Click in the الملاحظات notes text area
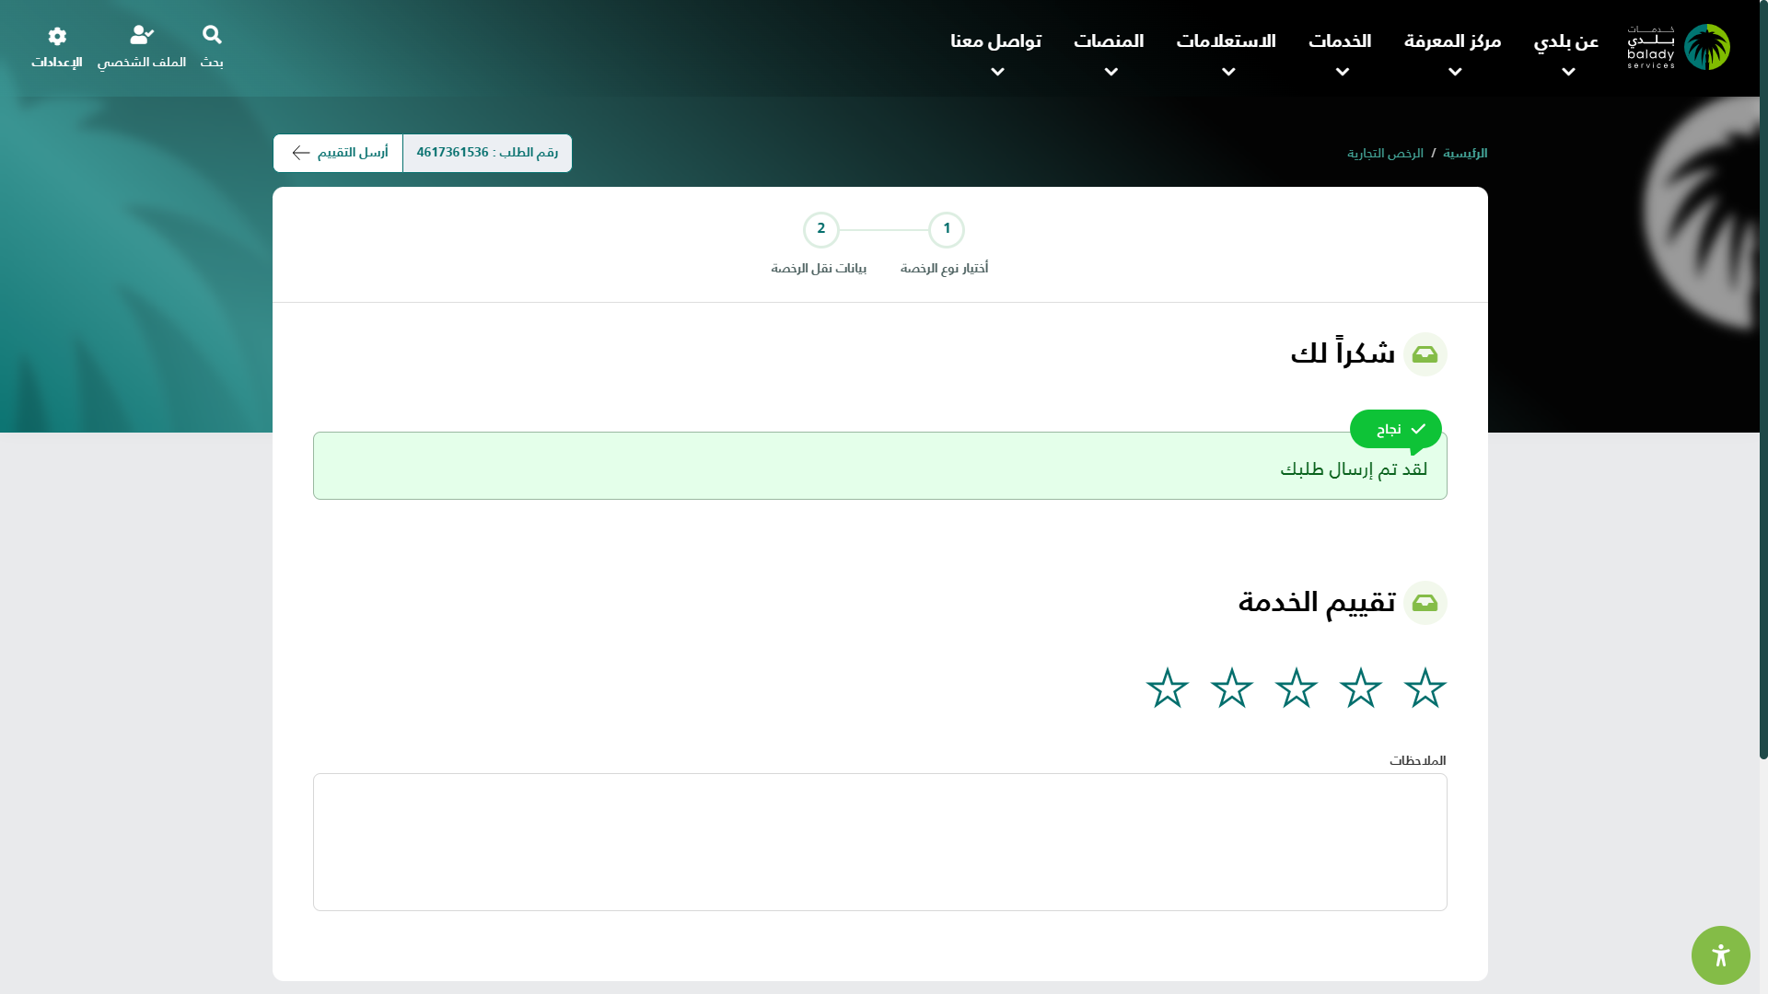 pos(879,841)
